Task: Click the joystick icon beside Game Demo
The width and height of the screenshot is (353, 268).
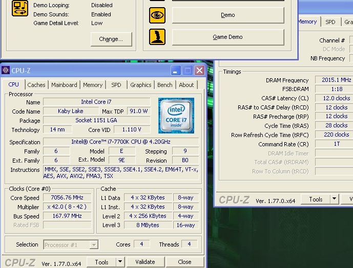Action: click(157, 37)
